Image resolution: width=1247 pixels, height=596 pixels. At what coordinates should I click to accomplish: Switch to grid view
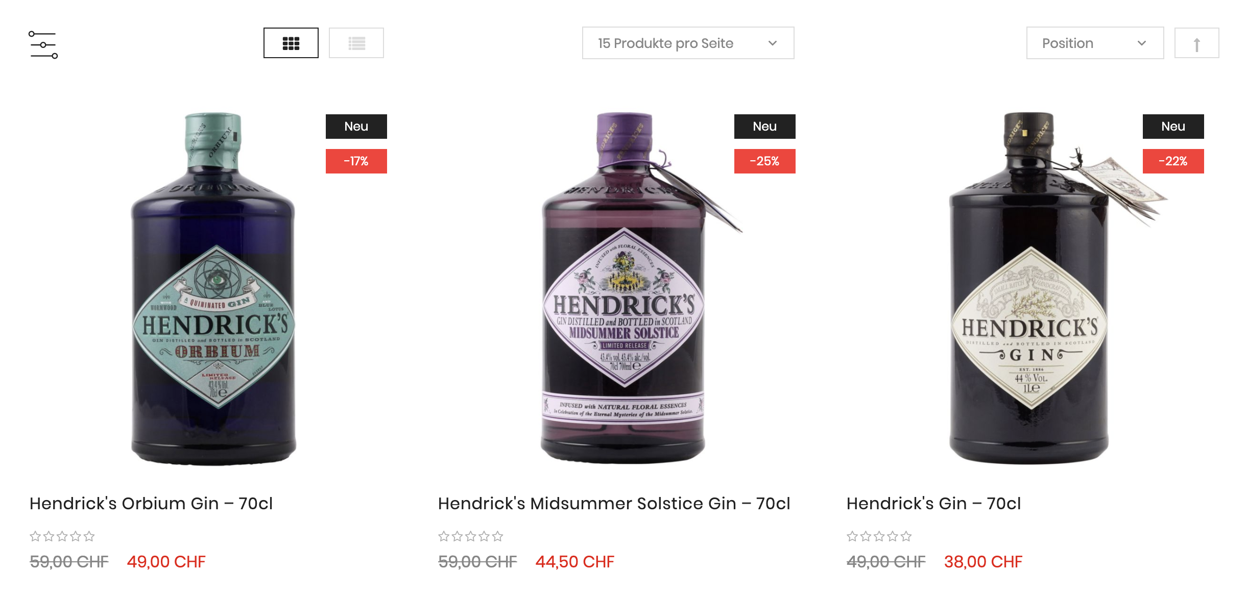coord(291,43)
